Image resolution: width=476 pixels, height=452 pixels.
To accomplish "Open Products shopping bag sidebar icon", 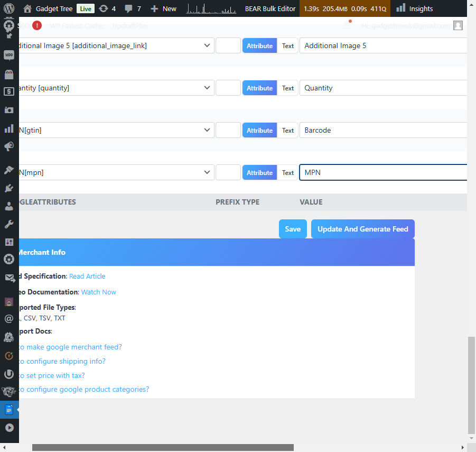I will [9, 74].
